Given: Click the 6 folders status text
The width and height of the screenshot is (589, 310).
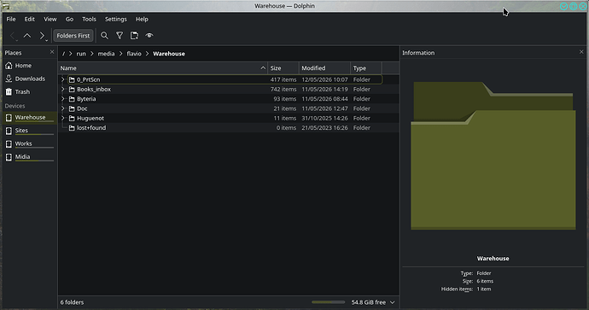Looking at the screenshot, I should tap(72, 302).
